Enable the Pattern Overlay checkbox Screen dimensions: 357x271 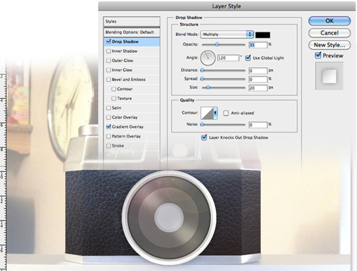pos(109,136)
